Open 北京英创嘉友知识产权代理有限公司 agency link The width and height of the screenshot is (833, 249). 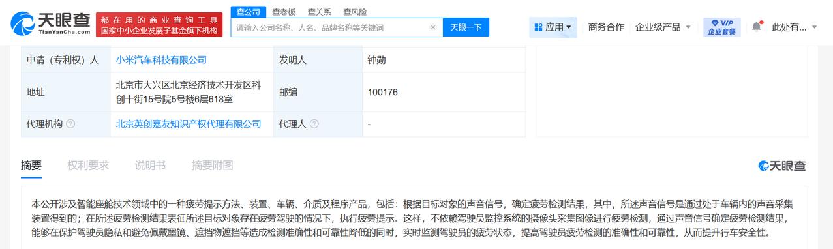pyautogui.click(x=189, y=124)
